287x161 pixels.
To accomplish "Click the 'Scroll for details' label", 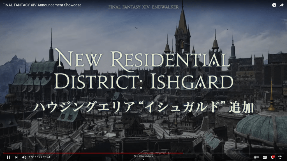I will tap(143, 156).
